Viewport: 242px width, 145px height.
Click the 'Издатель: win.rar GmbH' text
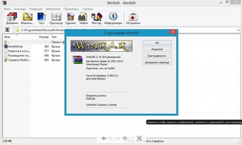(x=100, y=68)
